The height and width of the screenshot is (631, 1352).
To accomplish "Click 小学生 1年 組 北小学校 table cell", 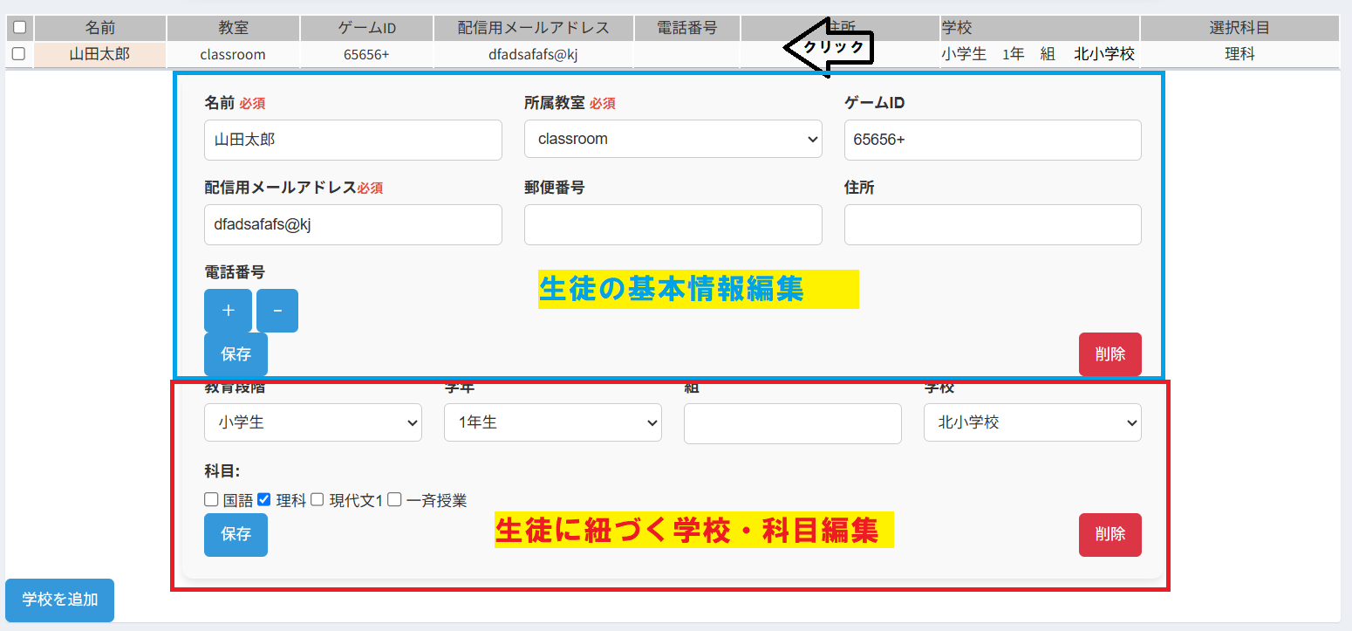I will (1039, 54).
